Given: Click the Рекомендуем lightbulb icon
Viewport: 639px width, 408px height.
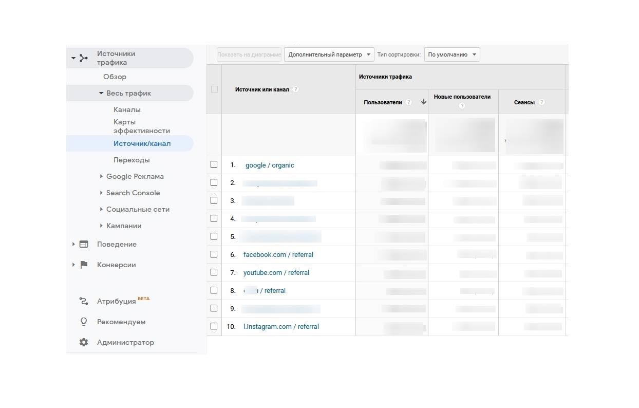Looking at the screenshot, I should tap(84, 322).
